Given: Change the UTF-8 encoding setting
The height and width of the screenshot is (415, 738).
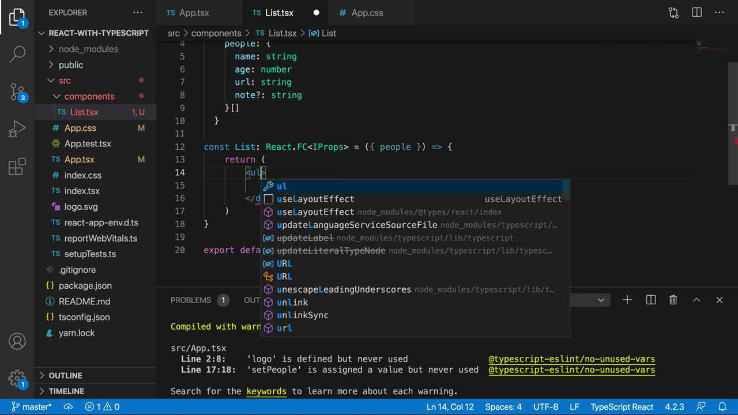Looking at the screenshot, I should pyautogui.click(x=545, y=407).
